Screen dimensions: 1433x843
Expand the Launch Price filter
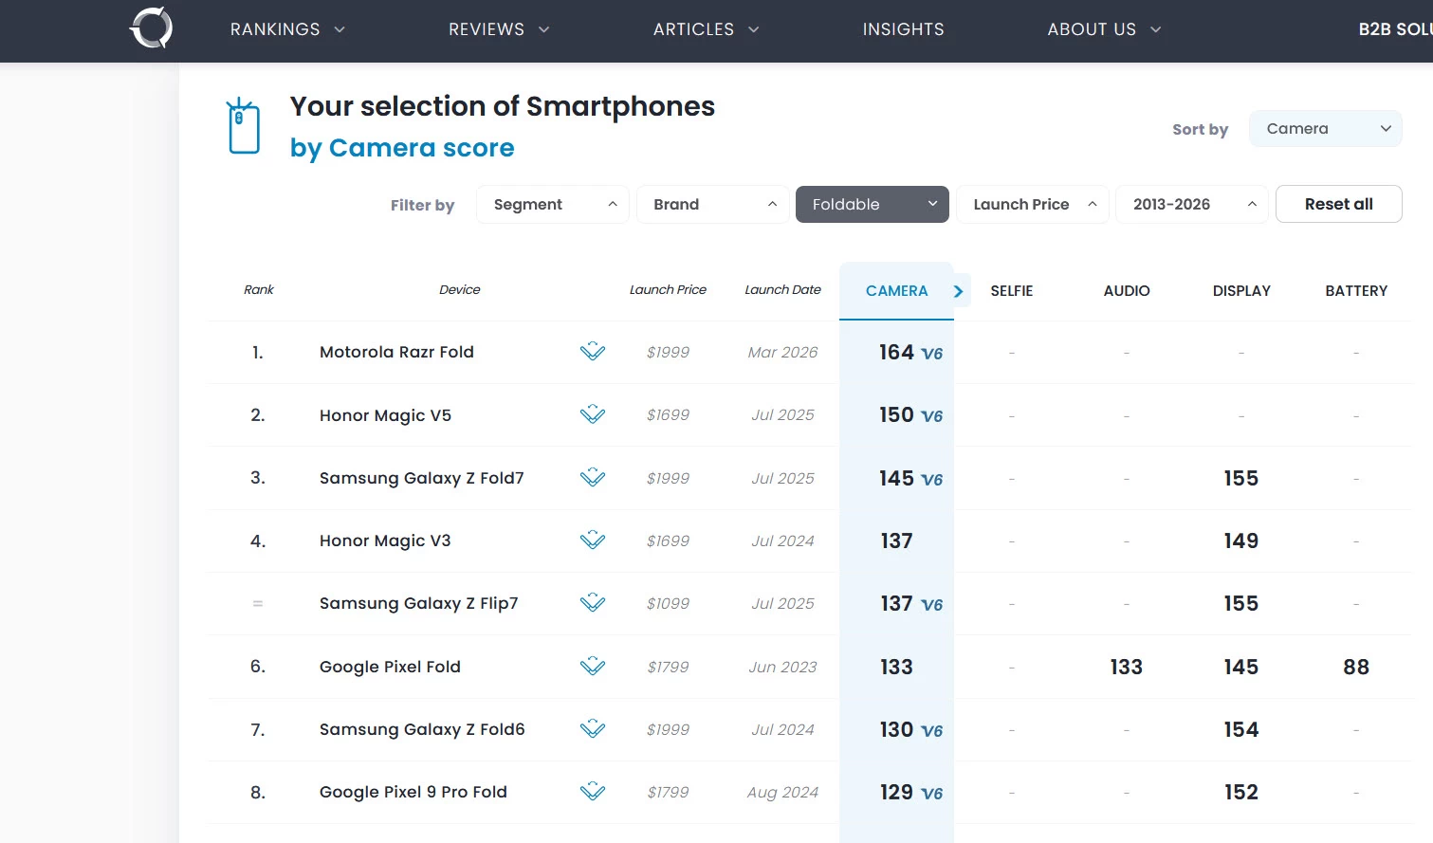coord(1033,204)
